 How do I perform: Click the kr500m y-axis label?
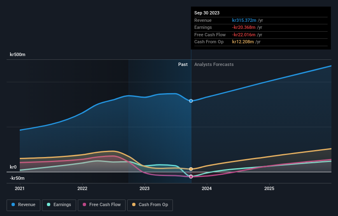tap(17, 54)
